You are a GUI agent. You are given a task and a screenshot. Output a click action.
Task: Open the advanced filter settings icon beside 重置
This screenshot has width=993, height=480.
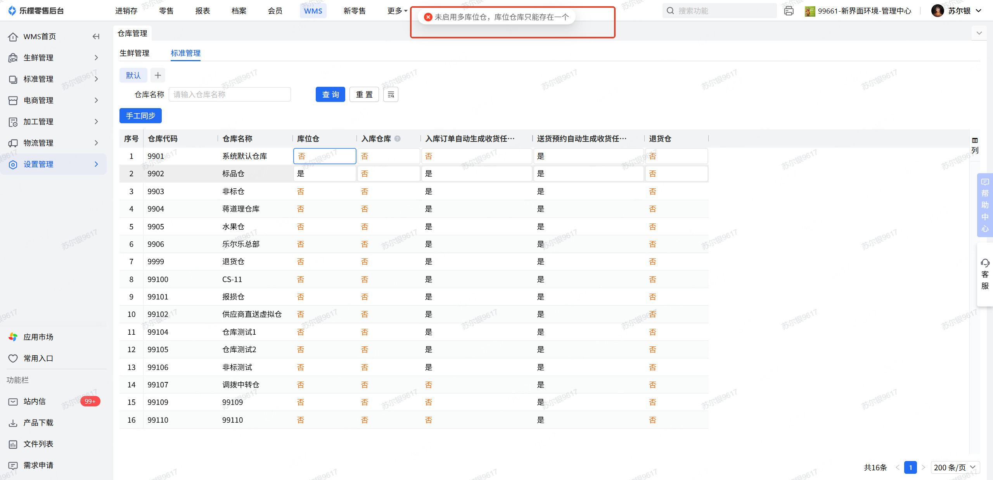point(391,95)
